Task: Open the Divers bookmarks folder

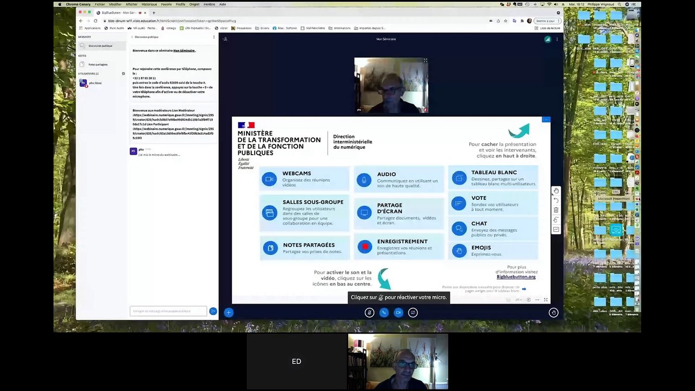Action: (x=263, y=28)
